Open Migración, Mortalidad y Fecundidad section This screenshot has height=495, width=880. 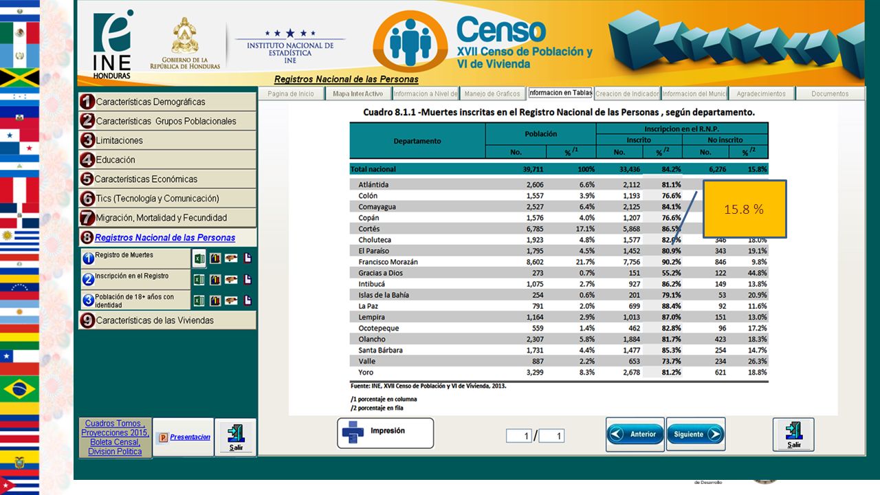(x=167, y=217)
